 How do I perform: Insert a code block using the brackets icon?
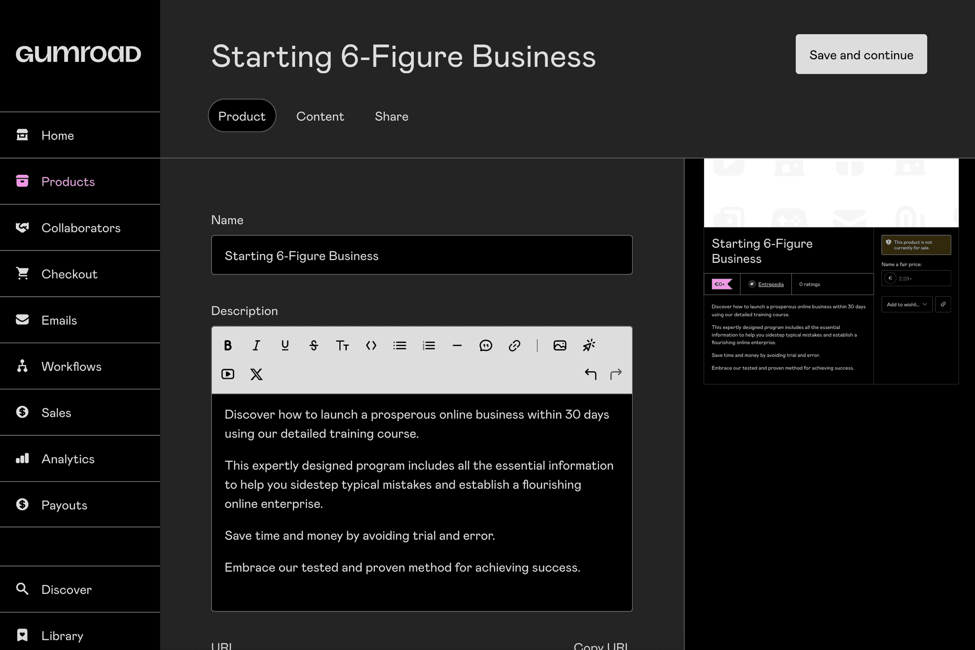click(x=371, y=346)
